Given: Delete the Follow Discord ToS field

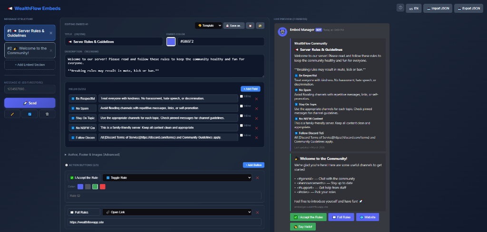Looking at the screenshot, I should 256,138.
